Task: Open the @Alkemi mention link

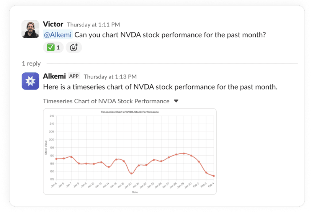Action: [x=57, y=35]
